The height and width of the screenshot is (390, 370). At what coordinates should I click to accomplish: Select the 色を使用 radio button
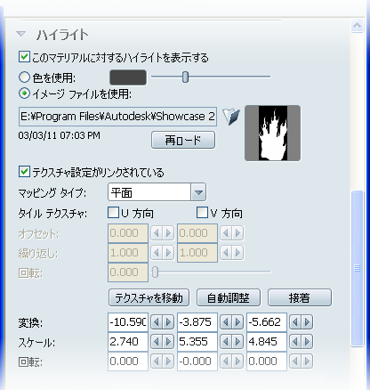[24, 77]
